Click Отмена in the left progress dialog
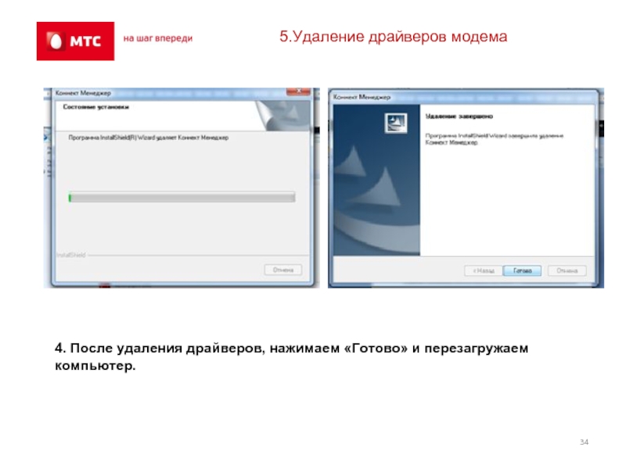The width and height of the screenshot is (626, 469). (x=283, y=270)
